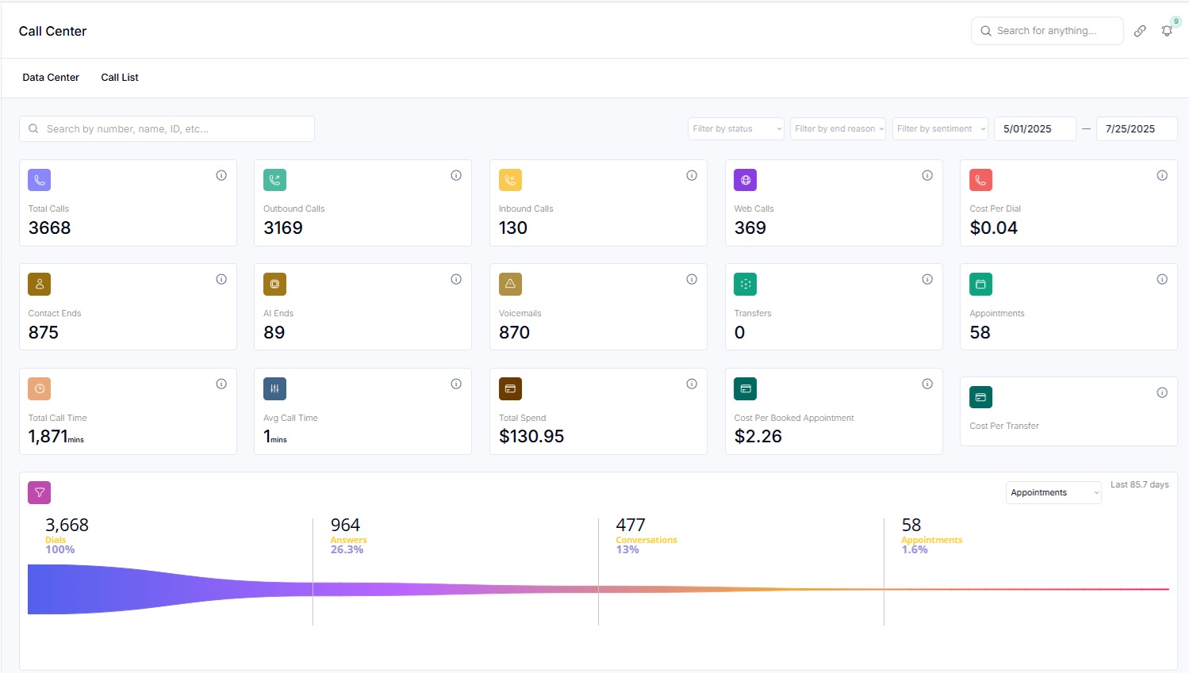This screenshot has width=1189, height=673.
Task: Open the Filter by end reason dropdown
Action: [838, 128]
